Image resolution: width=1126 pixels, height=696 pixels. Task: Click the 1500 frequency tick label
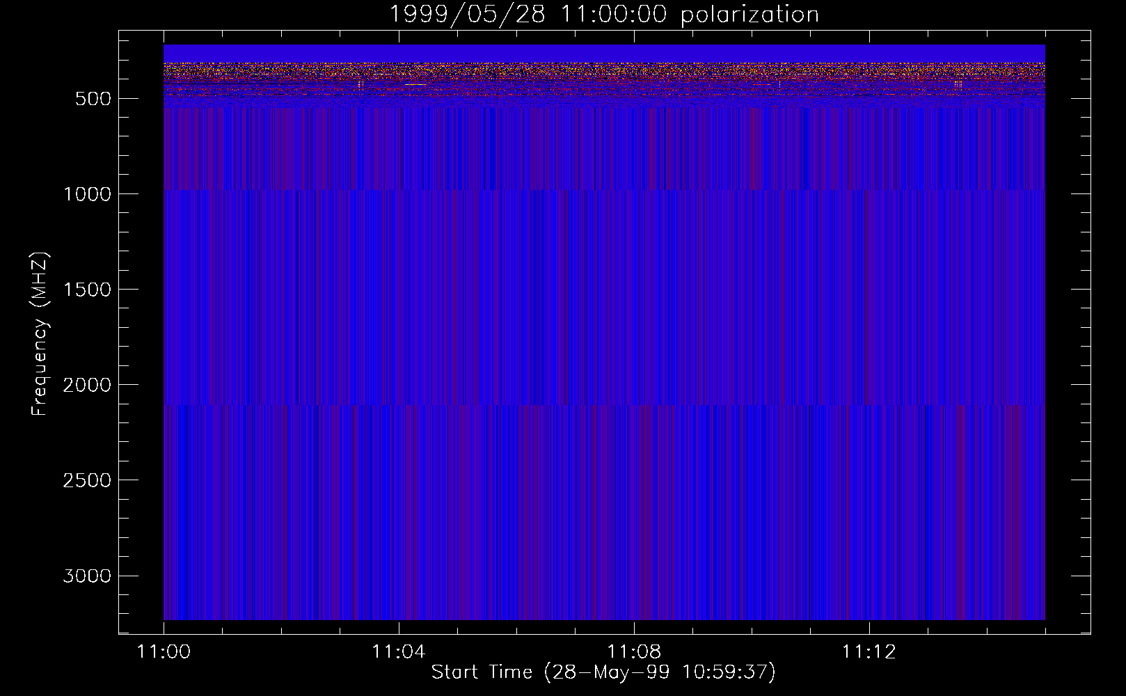[87, 290]
